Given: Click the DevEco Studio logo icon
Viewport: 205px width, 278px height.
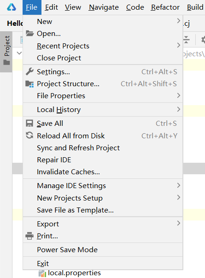Looking at the screenshot, I should click(12, 7).
